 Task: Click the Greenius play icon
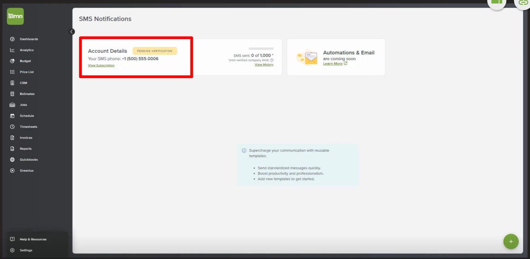coord(12,171)
